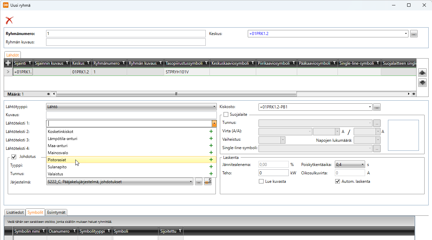Check the Lue kuvasta checkbox

[x=261, y=181]
